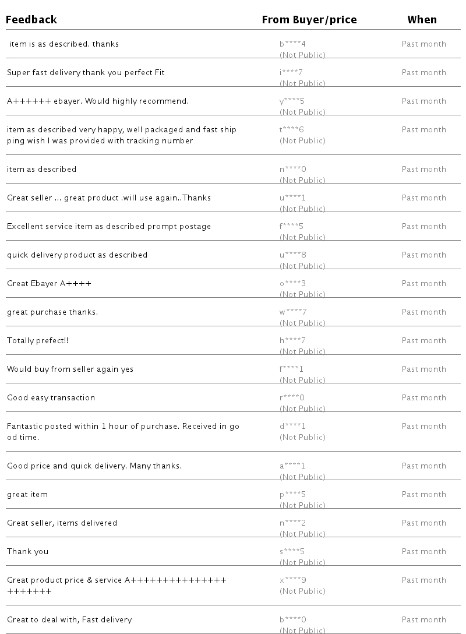Viewport: 466px width, 634px height.
Task: Click 'Thank you' feedback comment
Action: (27, 551)
